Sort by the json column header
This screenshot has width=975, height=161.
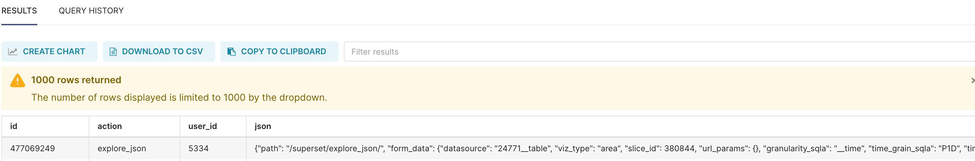263,126
